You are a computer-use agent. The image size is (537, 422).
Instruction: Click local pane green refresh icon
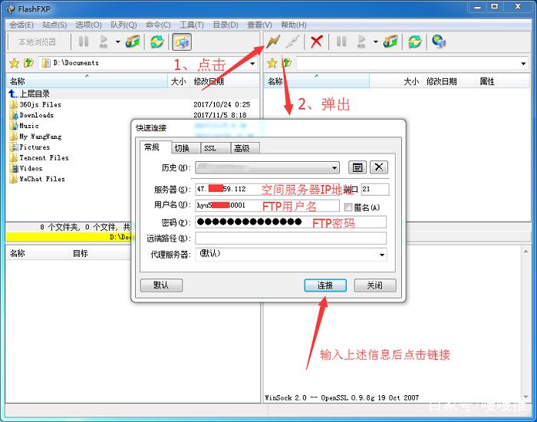tap(156, 41)
